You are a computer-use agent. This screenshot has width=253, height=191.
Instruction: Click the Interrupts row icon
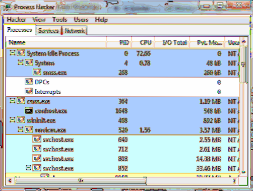pyautogui.click(x=29, y=92)
